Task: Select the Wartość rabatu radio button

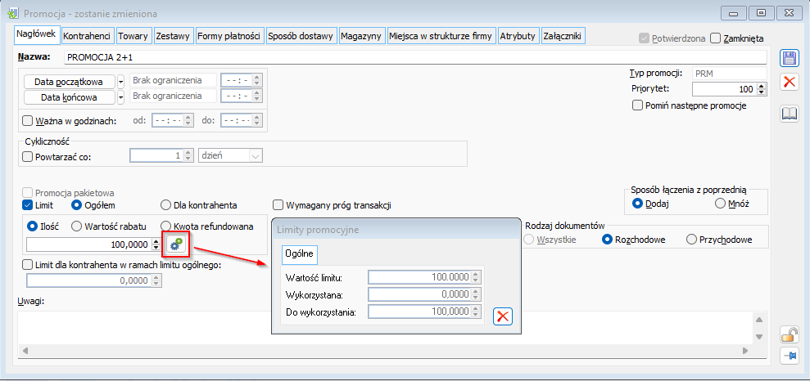Action: [76, 226]
